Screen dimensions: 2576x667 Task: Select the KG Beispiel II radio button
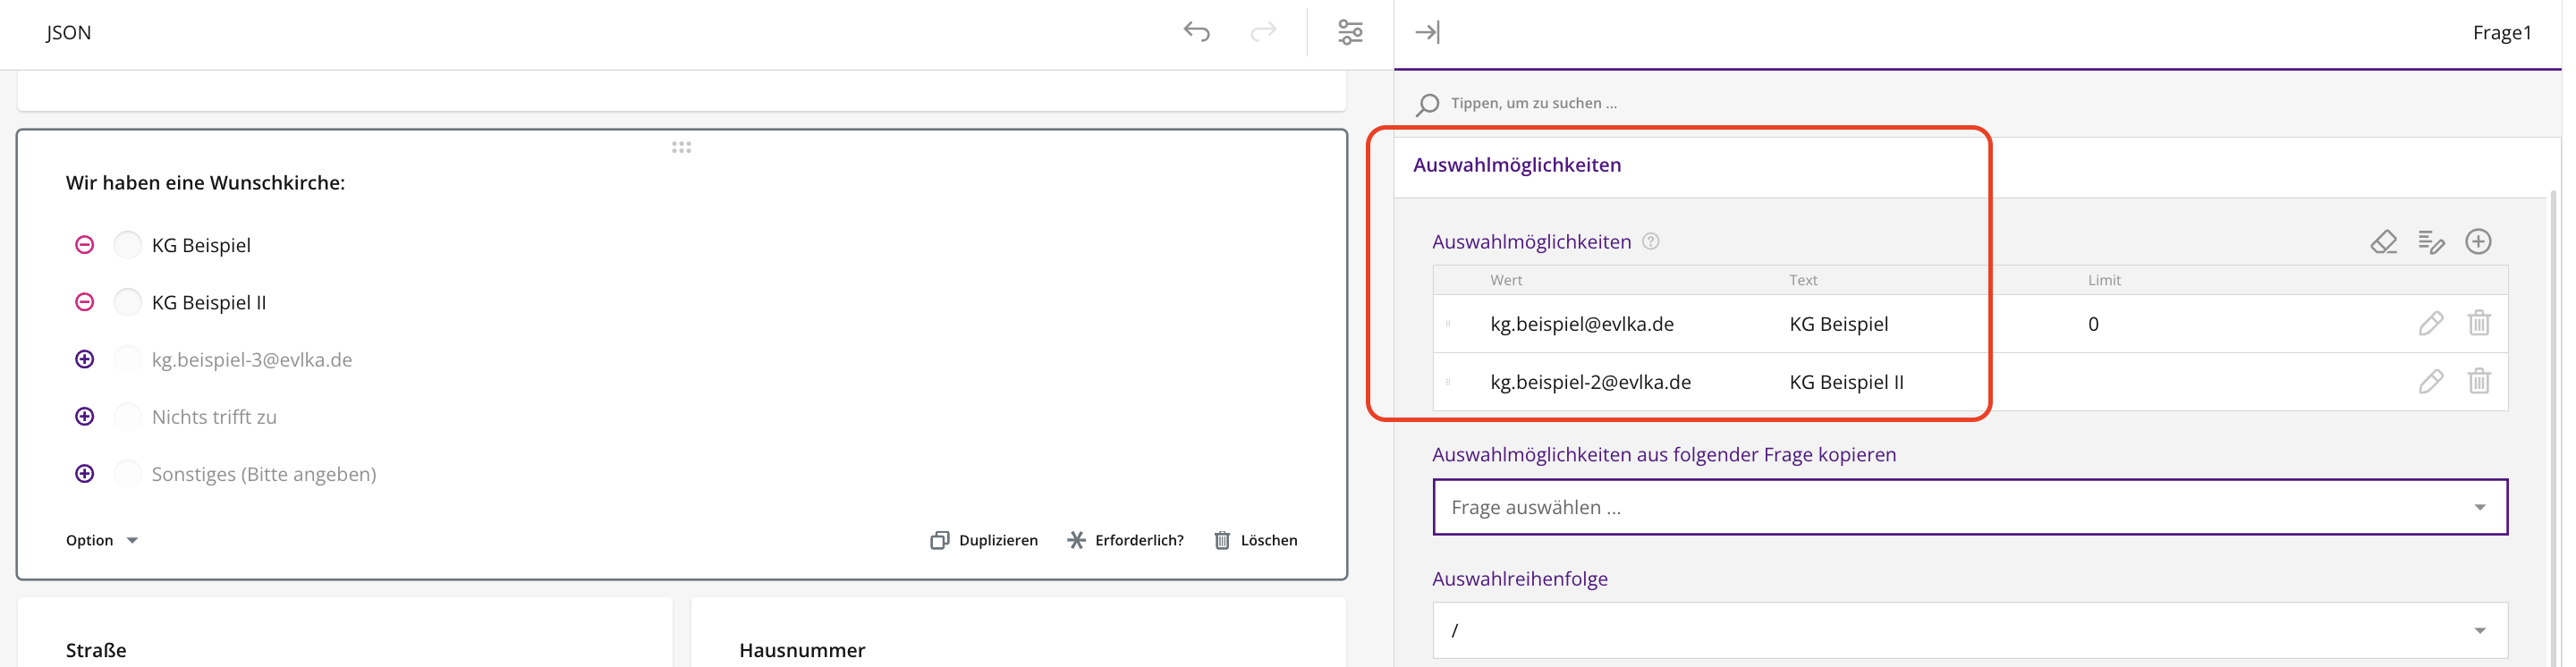(x=128, y=302)
